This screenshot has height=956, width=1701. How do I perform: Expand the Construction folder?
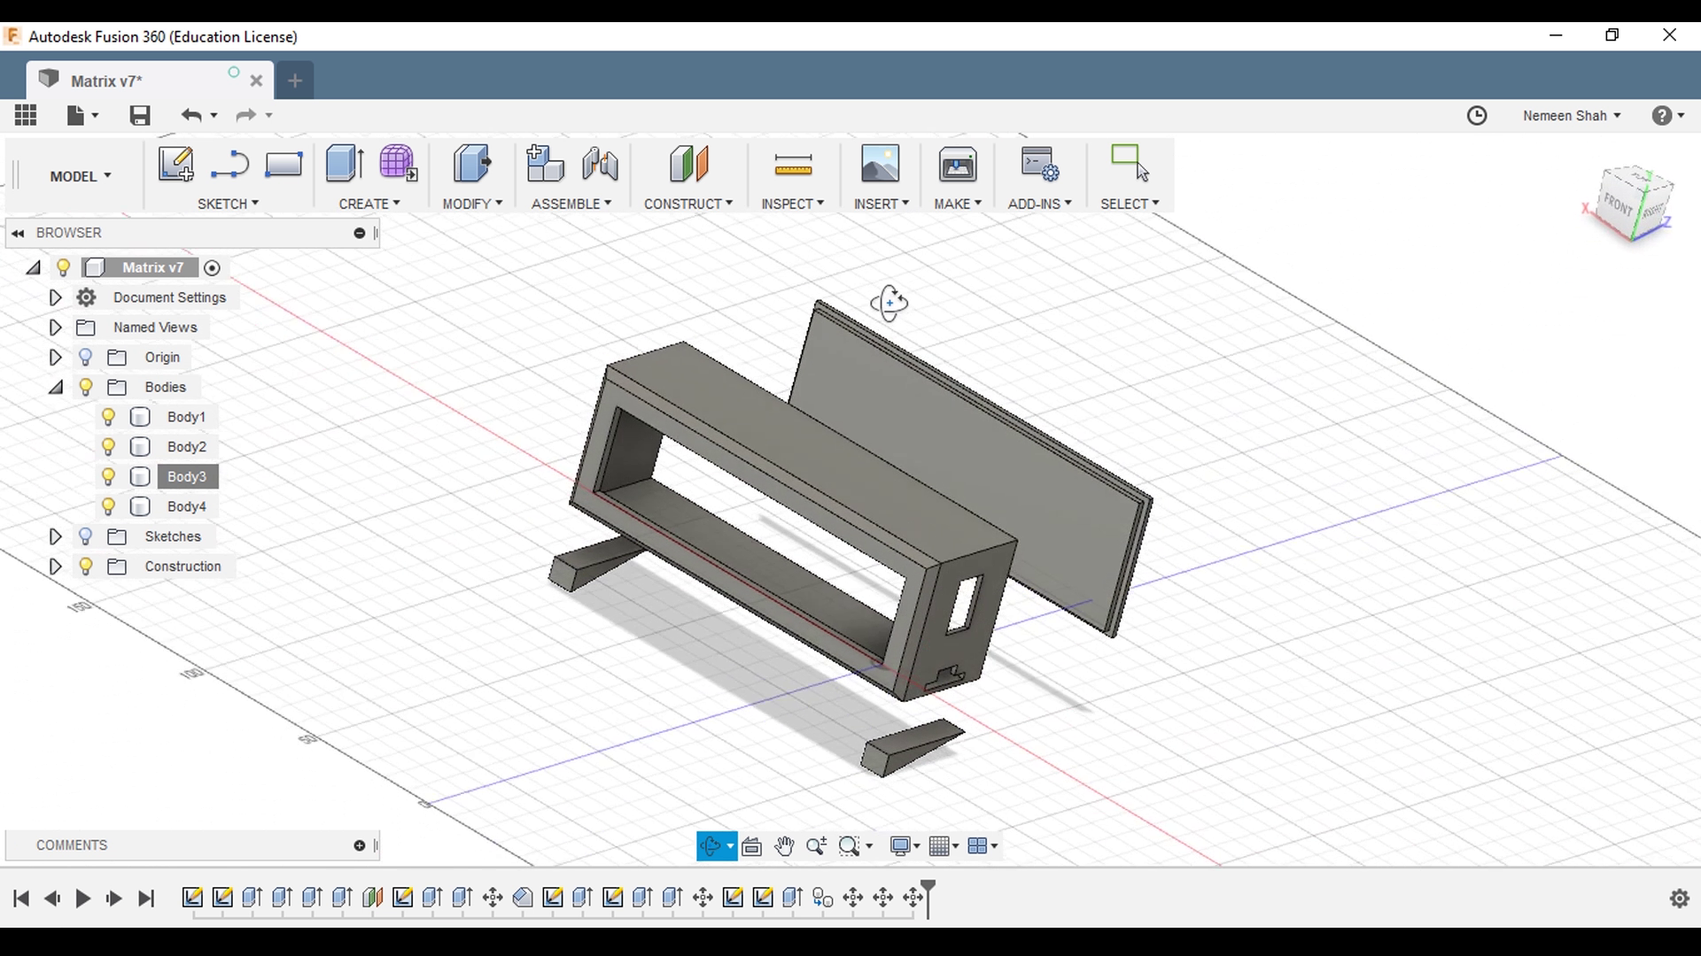tap(55, 567)
